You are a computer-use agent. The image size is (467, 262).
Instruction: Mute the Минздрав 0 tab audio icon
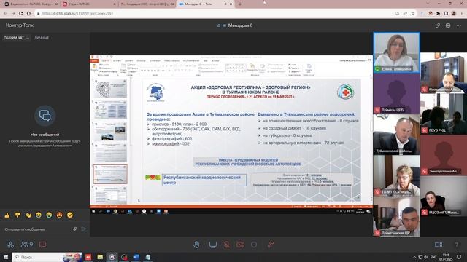pyautogui.click(x=225, y=4)
